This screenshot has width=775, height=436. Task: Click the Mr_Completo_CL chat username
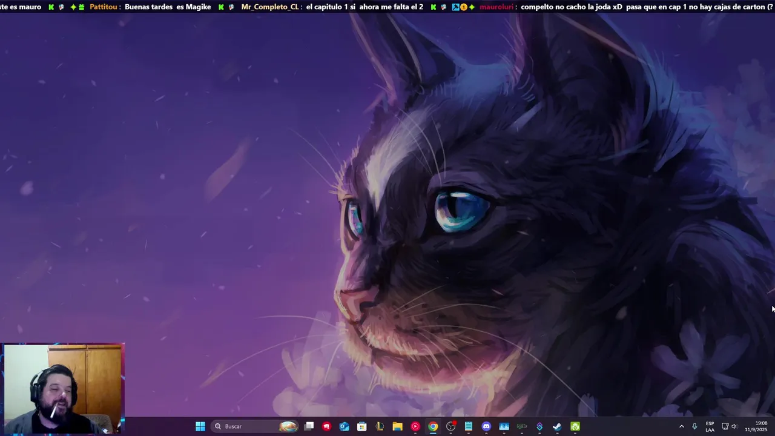270,7
